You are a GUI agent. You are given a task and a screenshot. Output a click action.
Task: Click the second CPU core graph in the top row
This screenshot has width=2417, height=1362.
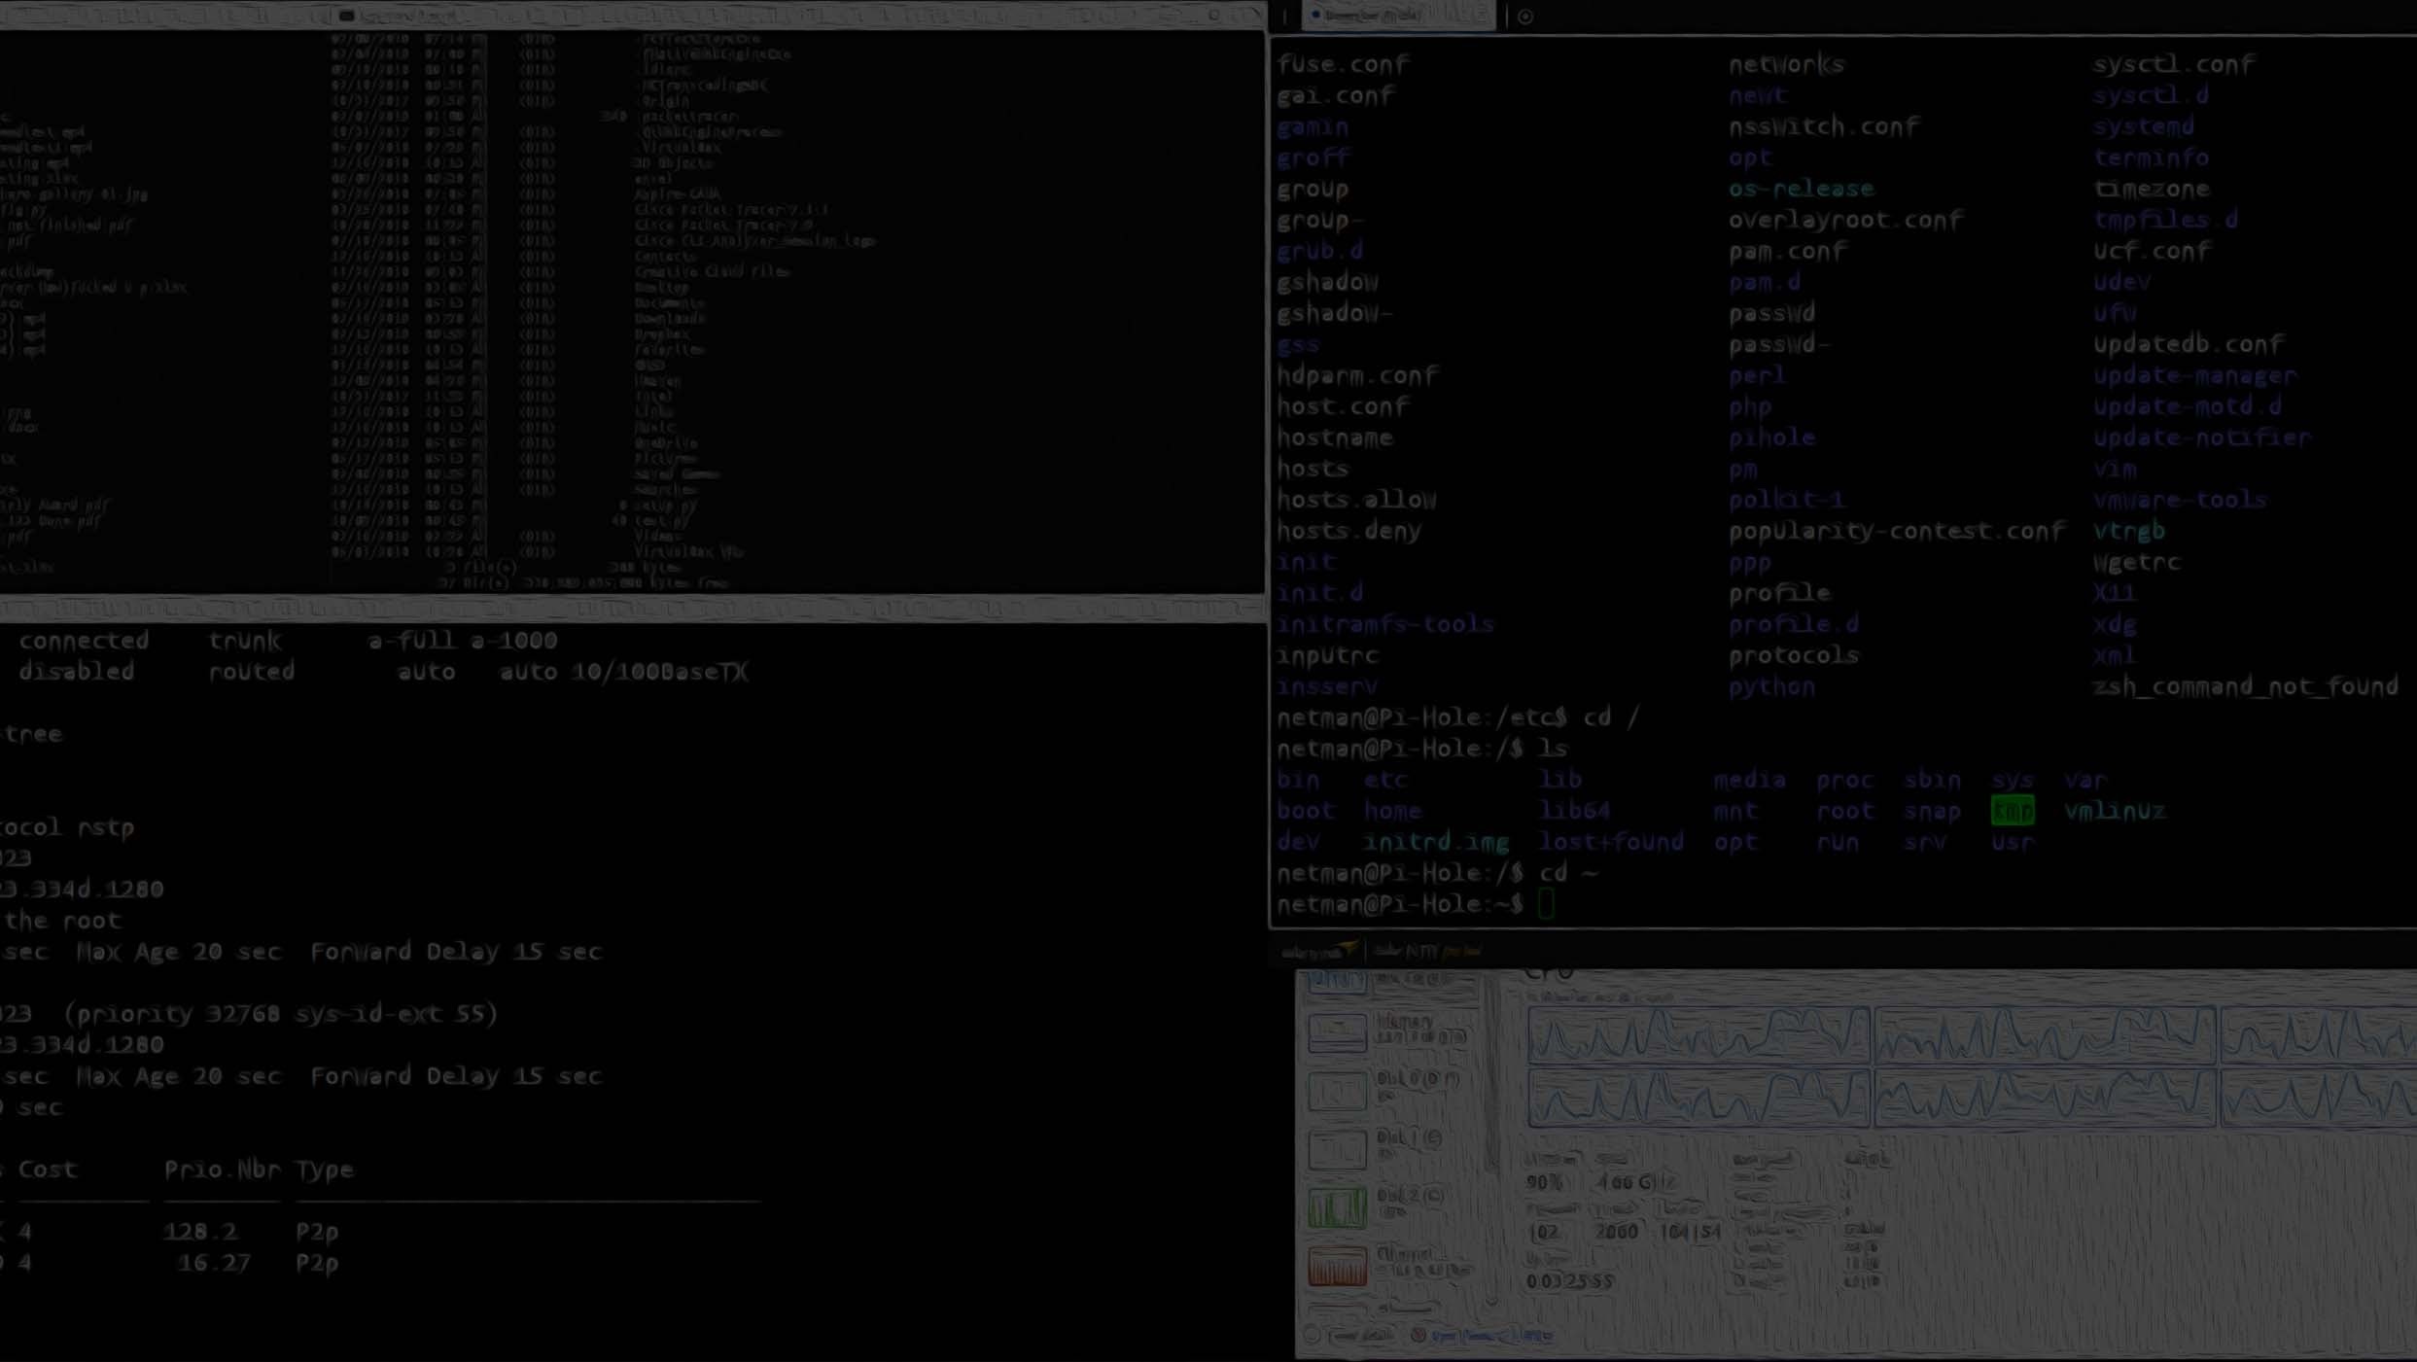[2044, 1034]
